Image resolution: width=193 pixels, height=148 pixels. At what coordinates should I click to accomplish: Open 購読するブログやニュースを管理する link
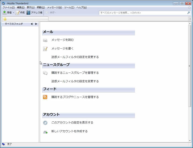pos(75,97)
